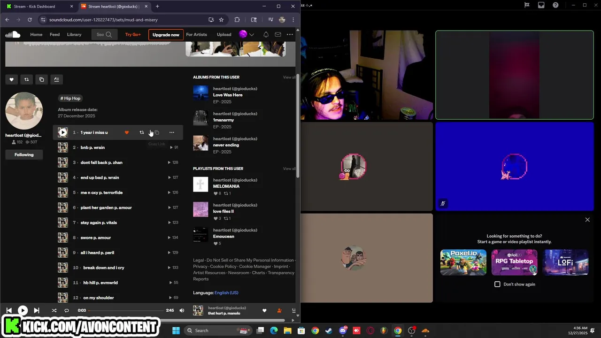Check the 'Don't show again' checkbox

[497, 284]
